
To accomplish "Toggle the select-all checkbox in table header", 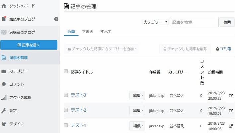I will (66, 71).
